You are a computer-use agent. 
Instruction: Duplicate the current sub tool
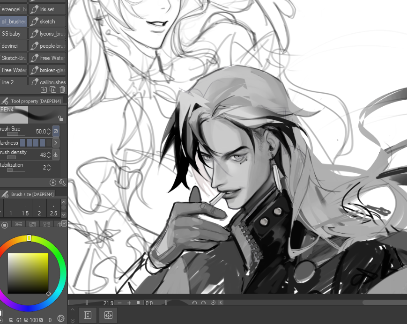point(53,90)
